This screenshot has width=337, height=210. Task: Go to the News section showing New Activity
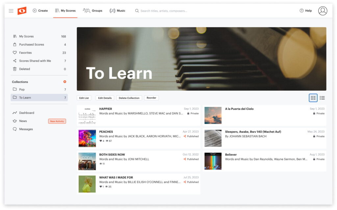[23, 121]
